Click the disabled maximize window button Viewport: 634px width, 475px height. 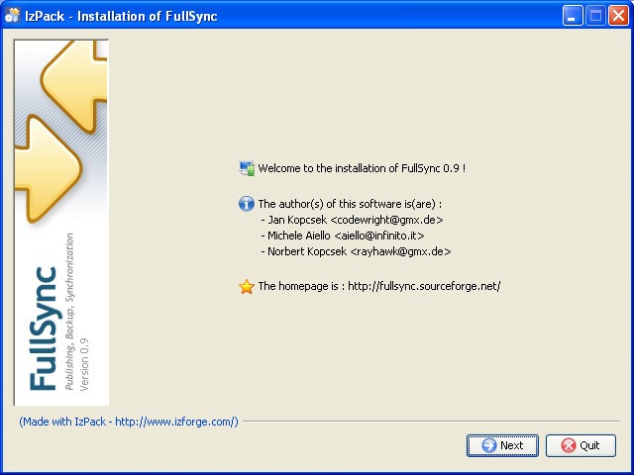tap(595, 16)
